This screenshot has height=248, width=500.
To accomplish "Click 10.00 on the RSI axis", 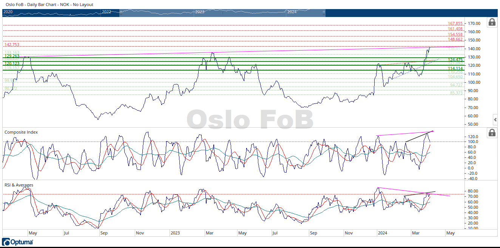I will tap(474, 228).
